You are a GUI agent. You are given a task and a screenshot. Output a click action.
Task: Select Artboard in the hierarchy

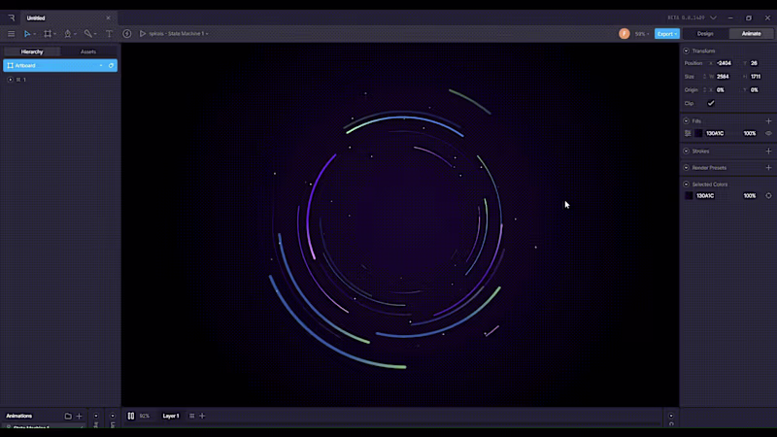pos(60,65)
